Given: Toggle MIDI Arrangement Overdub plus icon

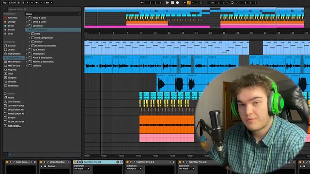Looking at the screenshot, I should point(185,2).
